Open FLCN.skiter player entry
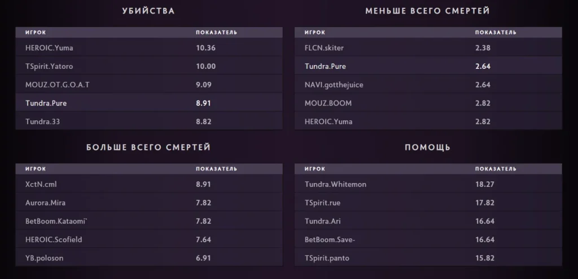The width and height of the screenshot is (578, 279). click(x=324, y=48)
